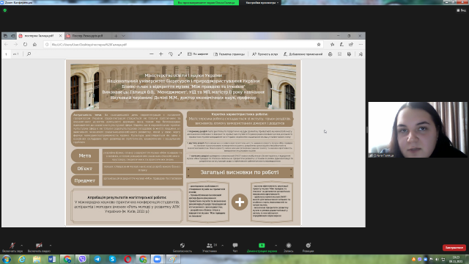This screenshot has height=264, width=469.
Task: Go forward in browser
Action: click(15, 44)
